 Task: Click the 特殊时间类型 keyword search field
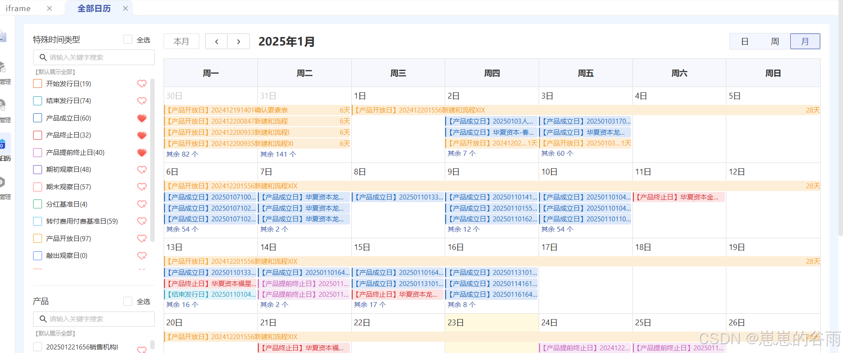94,57
